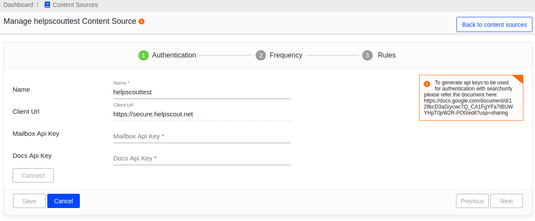Click the Client Url field
535x221 pixels.
[202, 114]
